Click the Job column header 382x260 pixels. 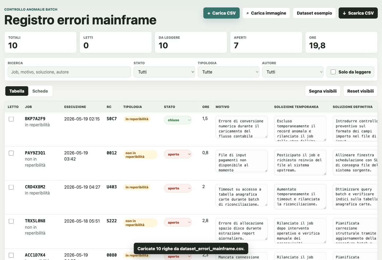[x=28, y=107]
